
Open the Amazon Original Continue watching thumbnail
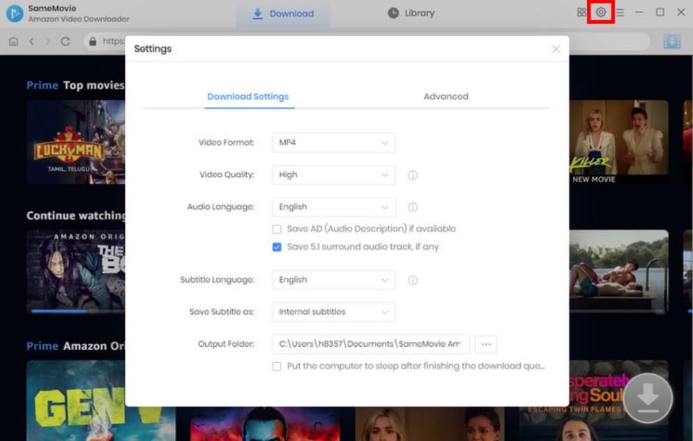[x=75, y=272]
